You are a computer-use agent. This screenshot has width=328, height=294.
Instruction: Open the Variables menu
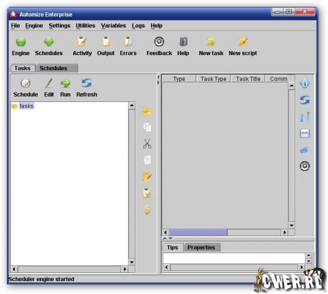click(114, 26)
